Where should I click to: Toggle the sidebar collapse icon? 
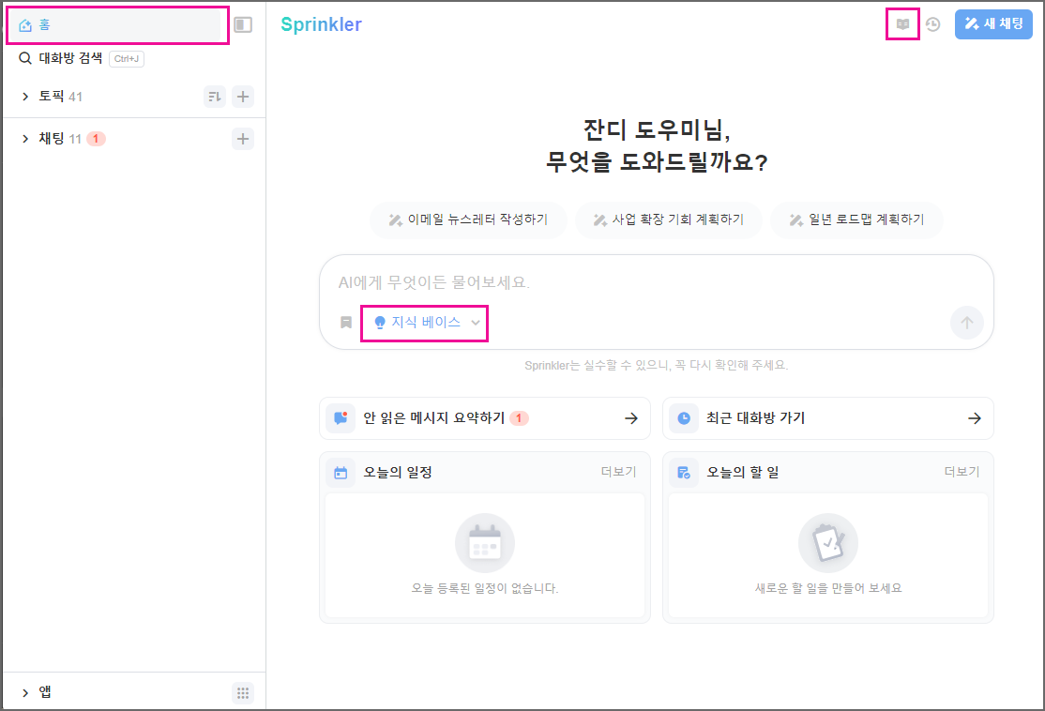coord(243,25)
